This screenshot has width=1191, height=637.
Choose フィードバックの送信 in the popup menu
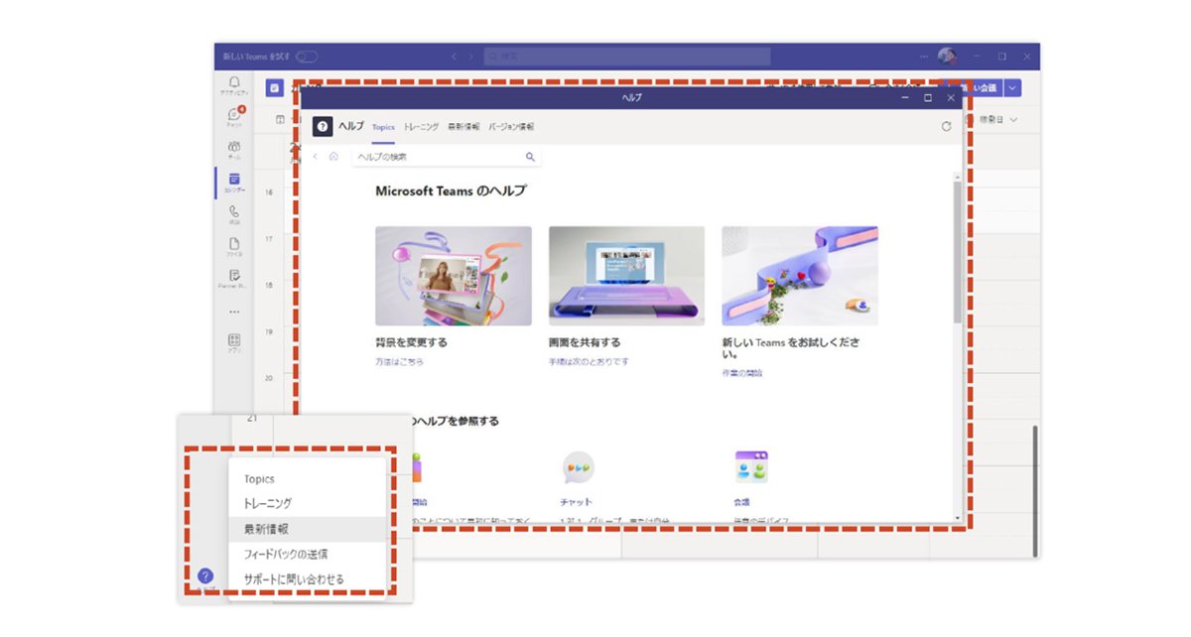[307, 554]
